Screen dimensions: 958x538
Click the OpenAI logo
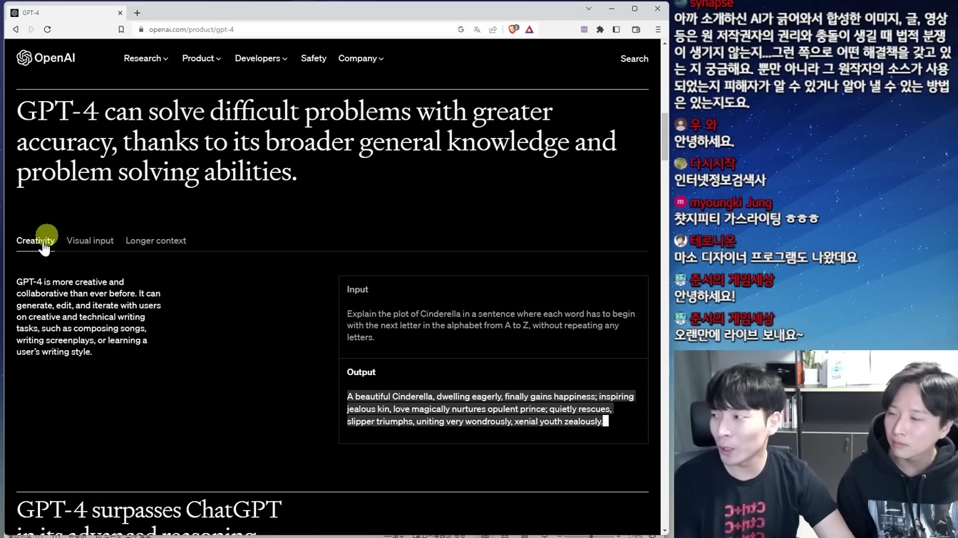pos(46,58)
